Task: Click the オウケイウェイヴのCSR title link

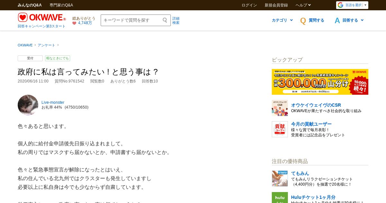Action: pos(316,105)
